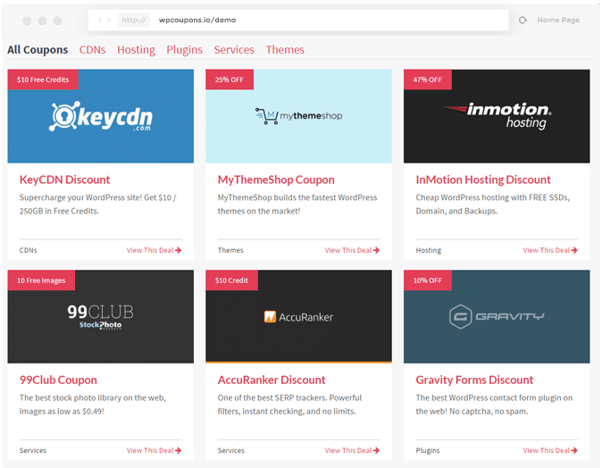Click the 25% OFF badge
Screen dimensions: 602x468
click(230, 79)
